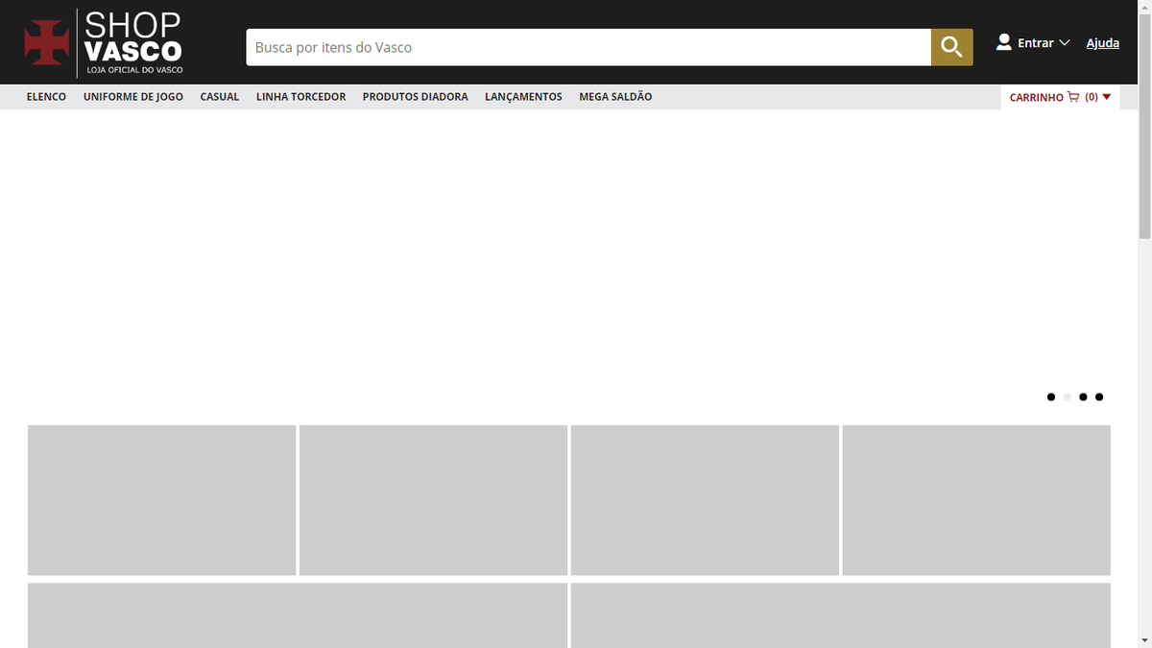Click the user profile silhouette icon
1152x648 pixels.
(1004, 42)
